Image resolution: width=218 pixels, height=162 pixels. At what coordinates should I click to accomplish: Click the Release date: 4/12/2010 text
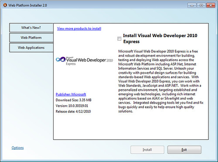(x=73, y=111)
